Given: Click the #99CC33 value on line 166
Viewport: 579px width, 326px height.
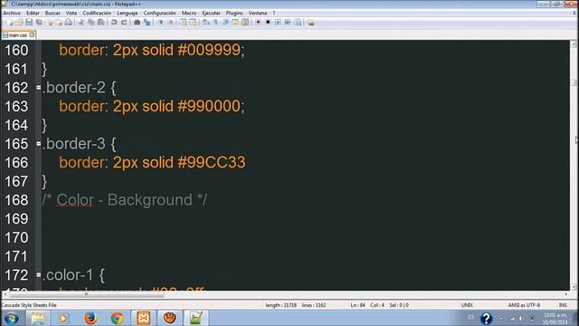Looking at the screenshot, I should 211,162.
